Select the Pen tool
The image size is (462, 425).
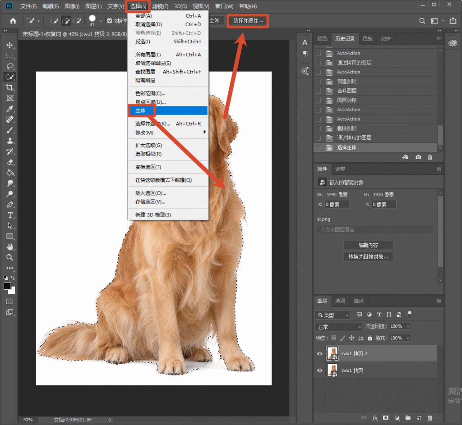[x=10, y=205]
